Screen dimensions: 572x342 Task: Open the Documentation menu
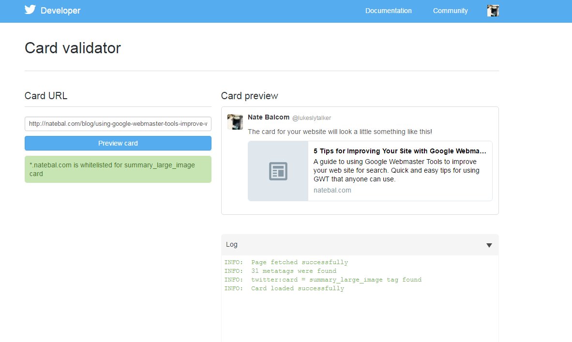tap(389, 11)
